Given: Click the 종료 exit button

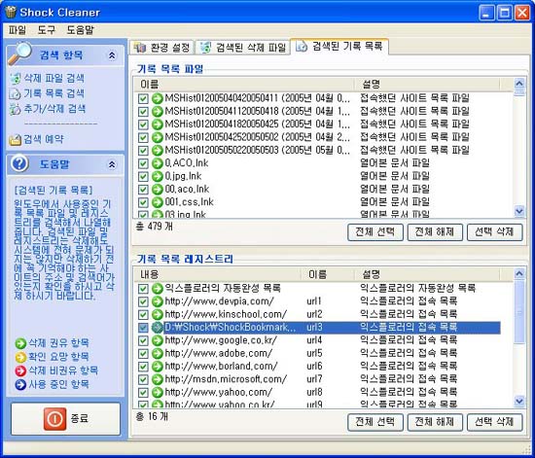Looking at the screenshot, I should (65, 419).
